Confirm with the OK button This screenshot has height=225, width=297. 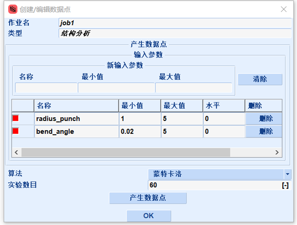pos(149,216)
